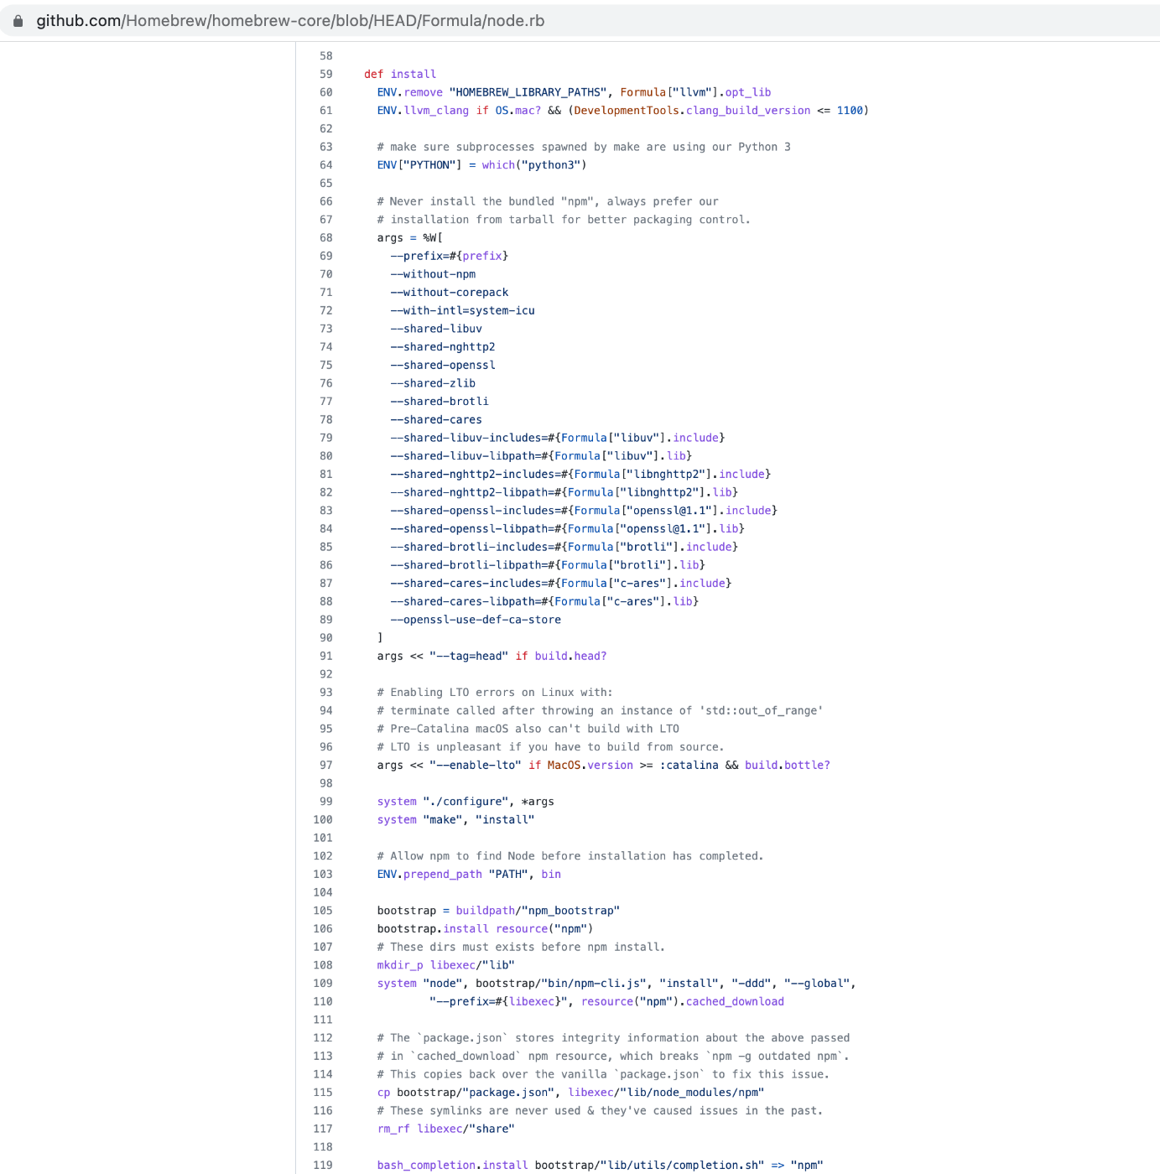Click the 'def install' method definition
Image resolution: width=1160 pixels, height=1174 pixels.
[x=400, y=74]
